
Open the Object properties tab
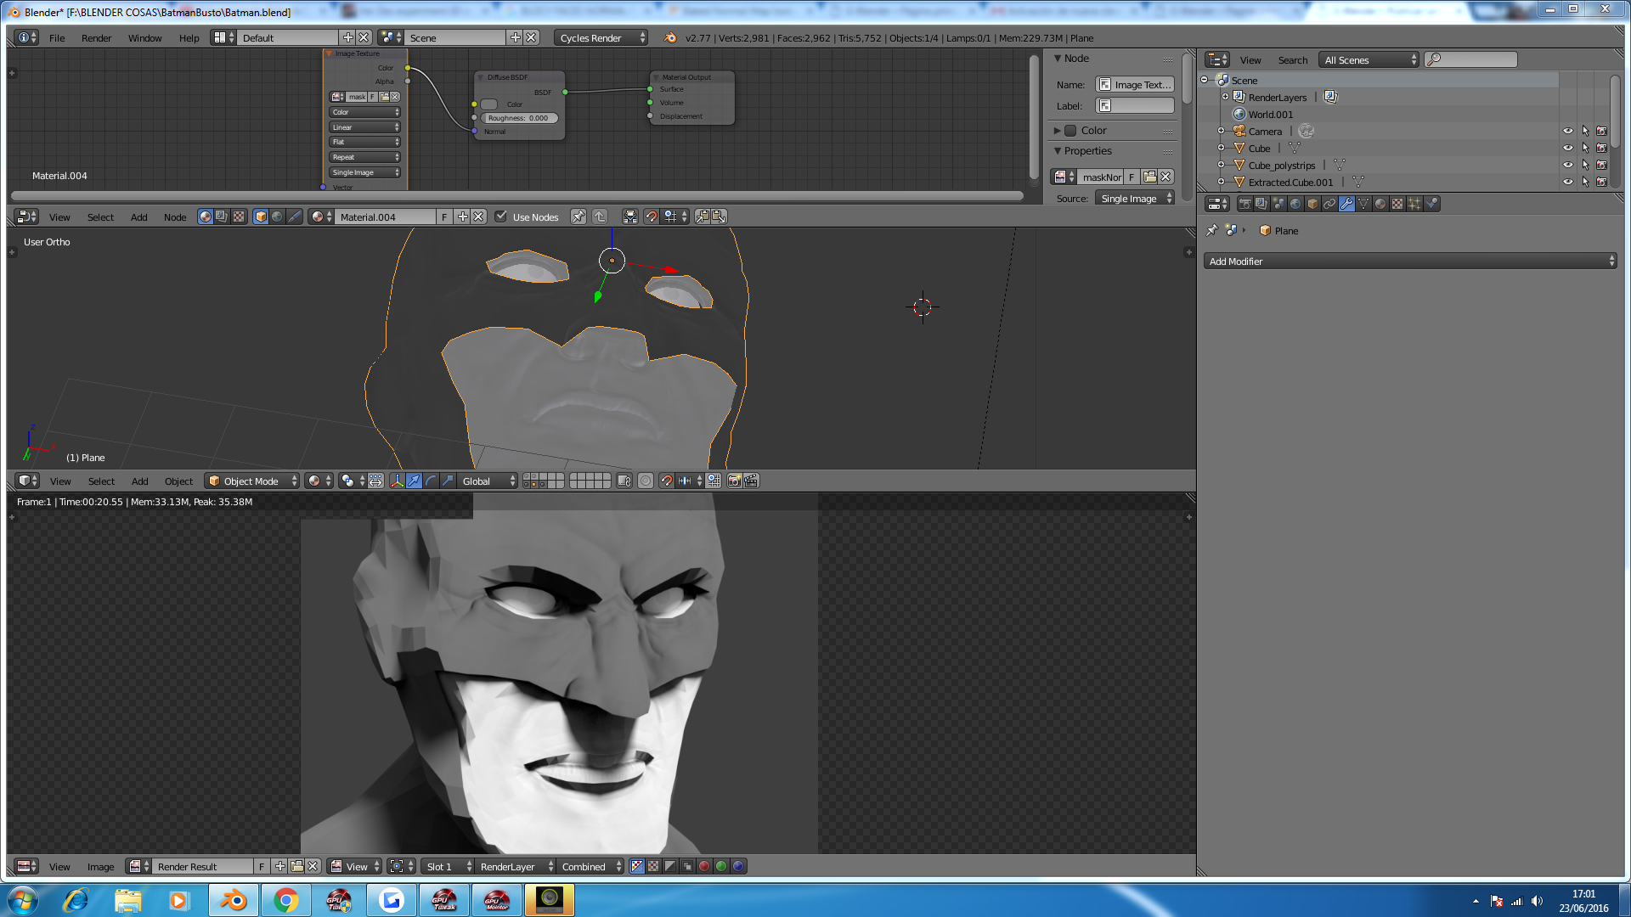pos(1312,204)
